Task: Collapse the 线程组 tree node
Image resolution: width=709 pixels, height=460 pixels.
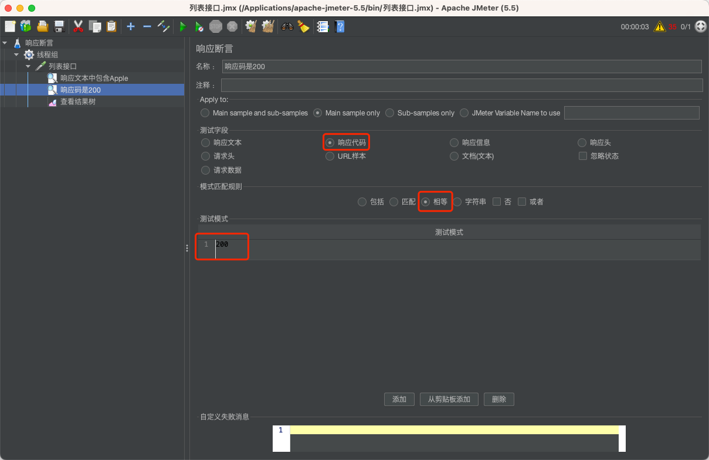Action: click(x=16, y=54)
